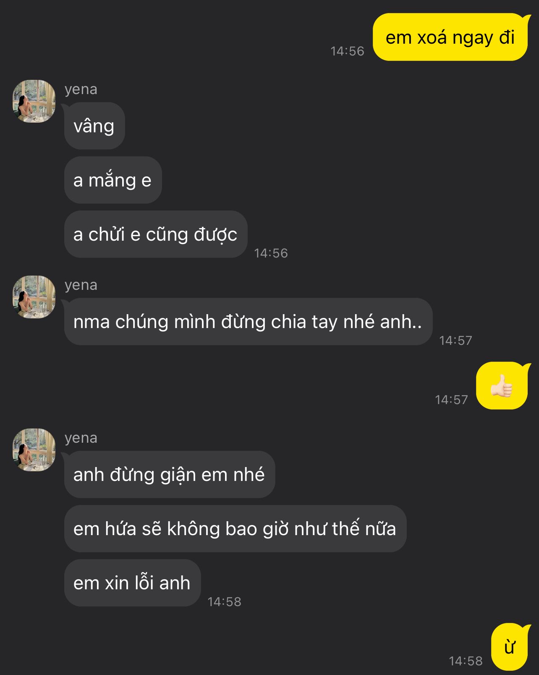This screenshot has height=675, width=539.
Task: Tap the 'a mắng e' message
Action: coord(113,180)
